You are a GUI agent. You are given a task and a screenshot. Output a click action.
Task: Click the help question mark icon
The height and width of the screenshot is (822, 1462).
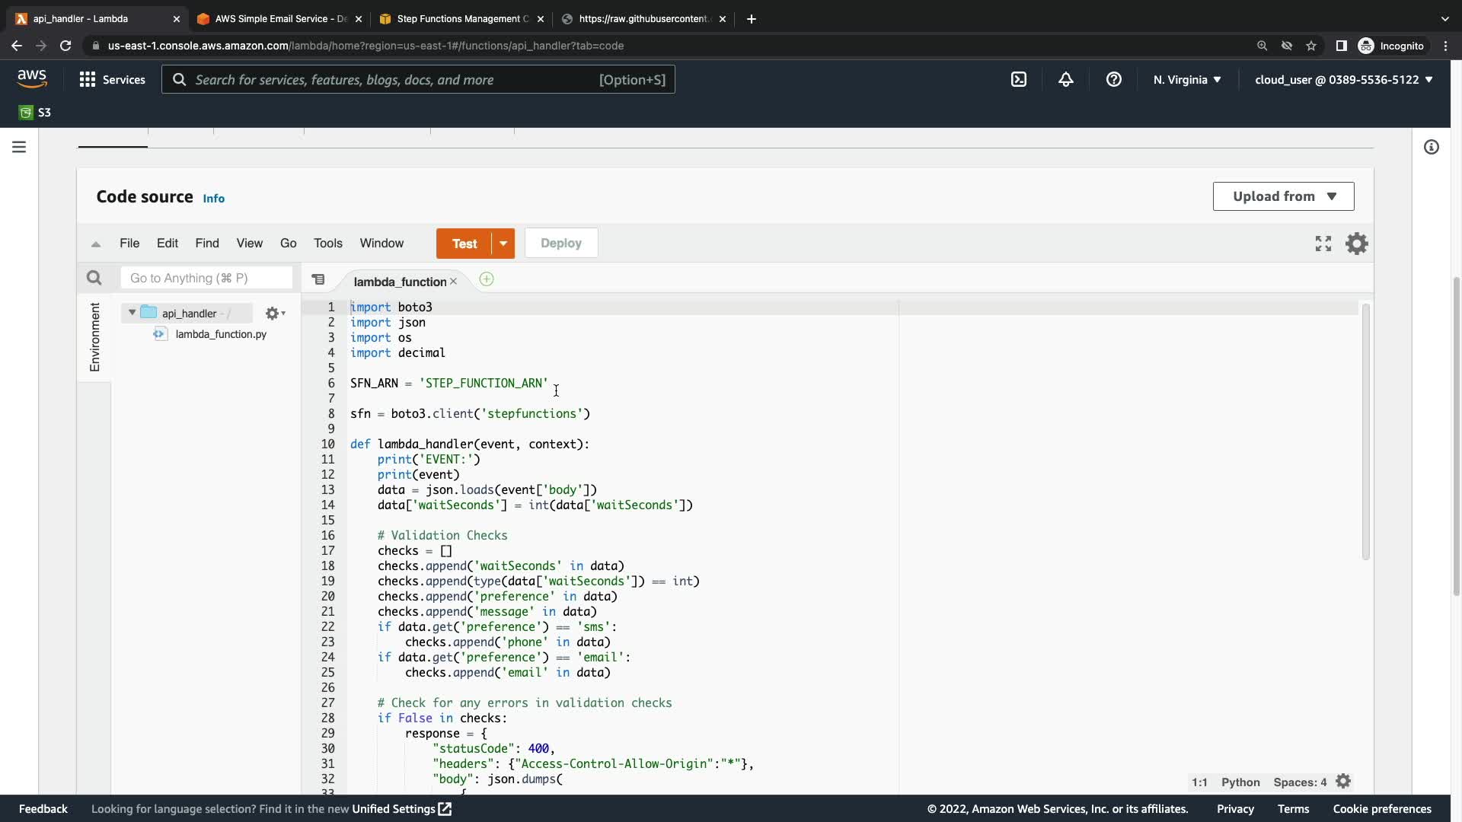click(x=1113, y=79)
